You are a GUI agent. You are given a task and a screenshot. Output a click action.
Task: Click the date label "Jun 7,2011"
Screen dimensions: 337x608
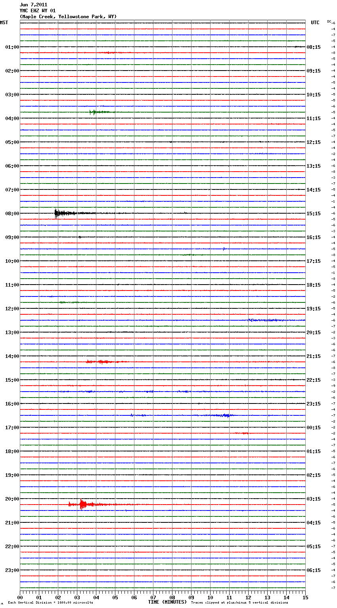pos(33,5)
